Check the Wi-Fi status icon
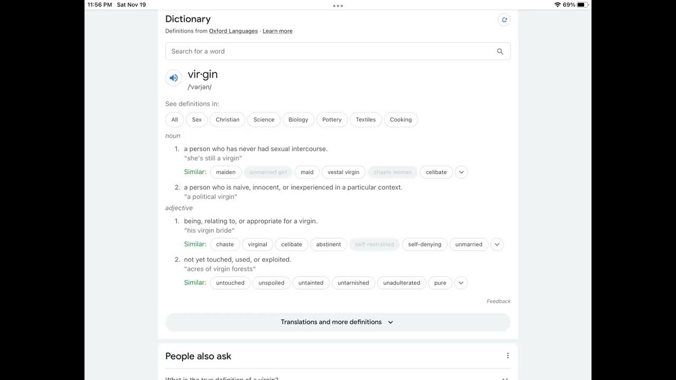Screen dimensions: 676x380 tap(557, 5)
